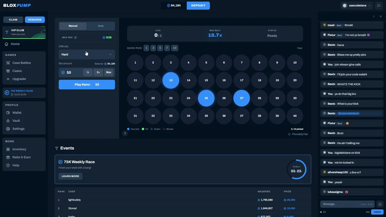This screenshot has height=217, width=386.
Task: Pick Keno number 40 on the board
Action: pos(295,116)
